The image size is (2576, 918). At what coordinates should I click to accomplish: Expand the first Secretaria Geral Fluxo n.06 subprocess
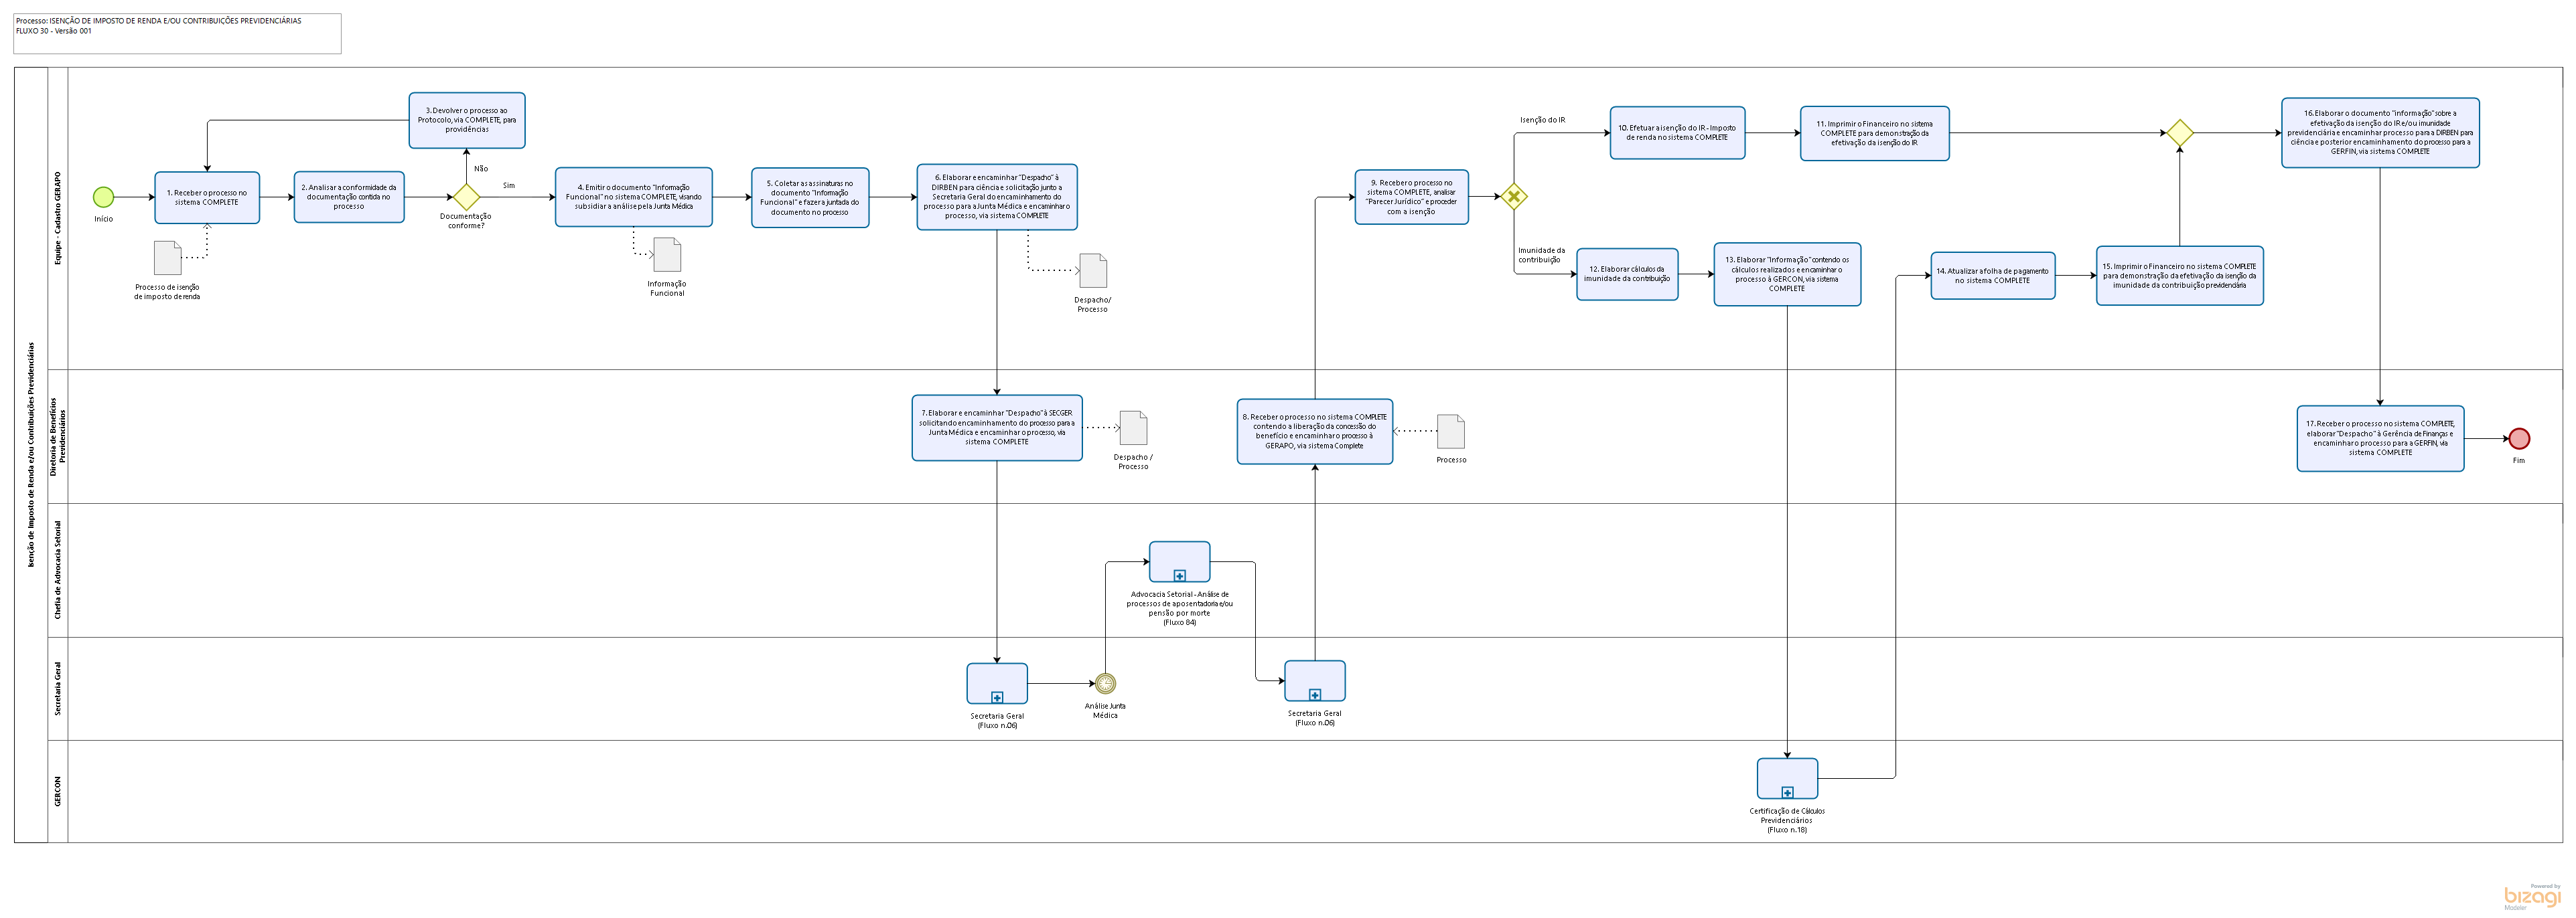(x=997, y=697)
